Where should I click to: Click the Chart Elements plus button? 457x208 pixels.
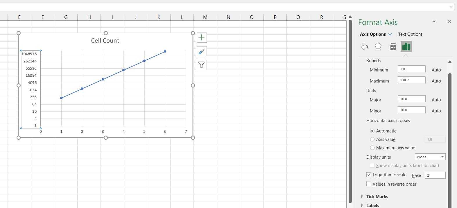(x=202, y=37)
